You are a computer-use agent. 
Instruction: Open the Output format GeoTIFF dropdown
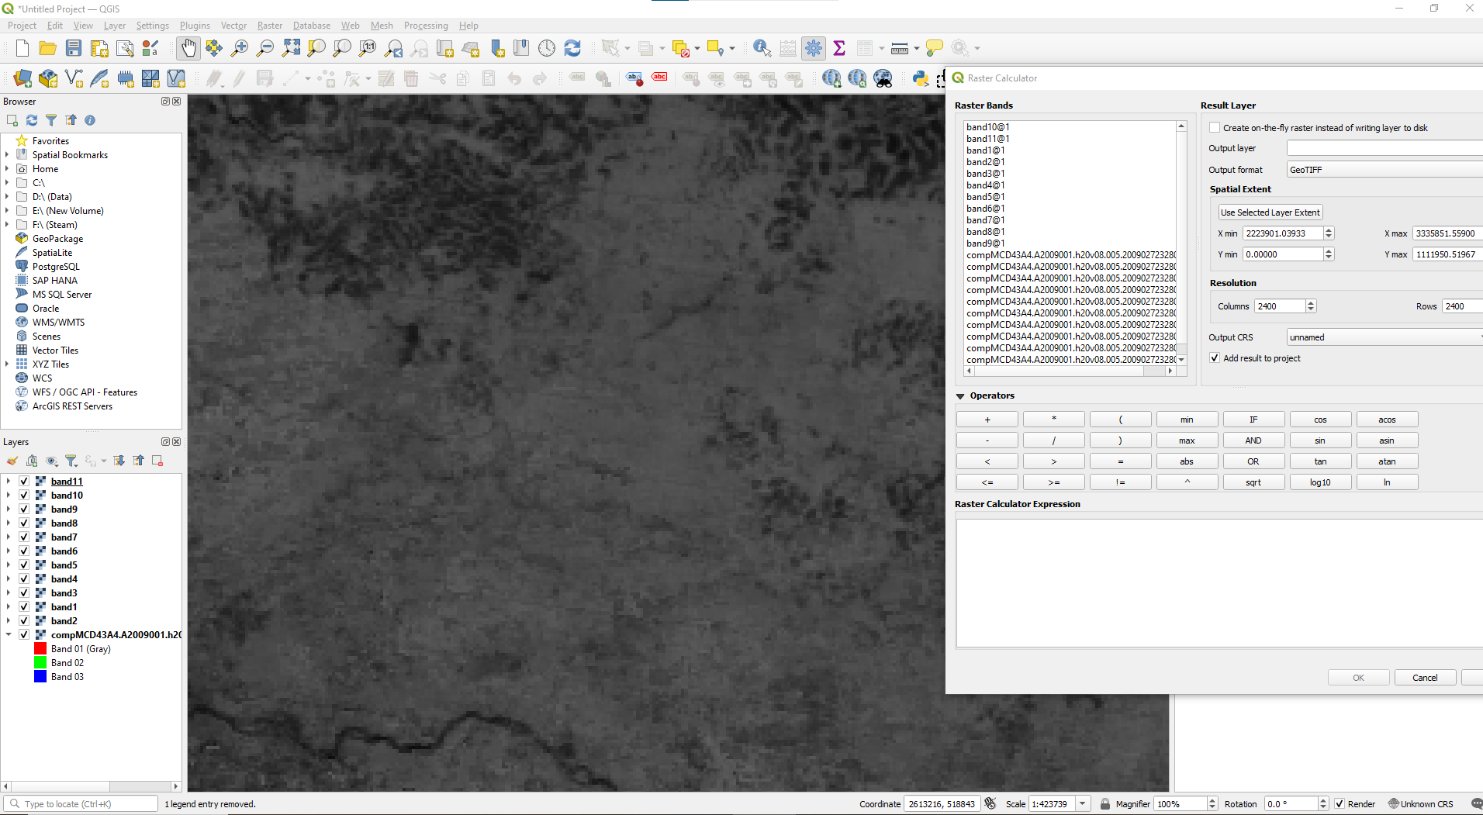tap(1384, 170)
